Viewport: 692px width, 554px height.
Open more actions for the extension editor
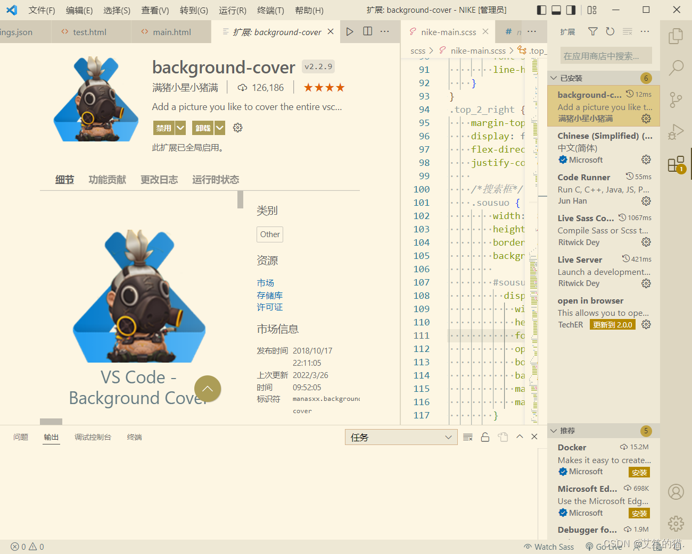(x=385, y=32)
